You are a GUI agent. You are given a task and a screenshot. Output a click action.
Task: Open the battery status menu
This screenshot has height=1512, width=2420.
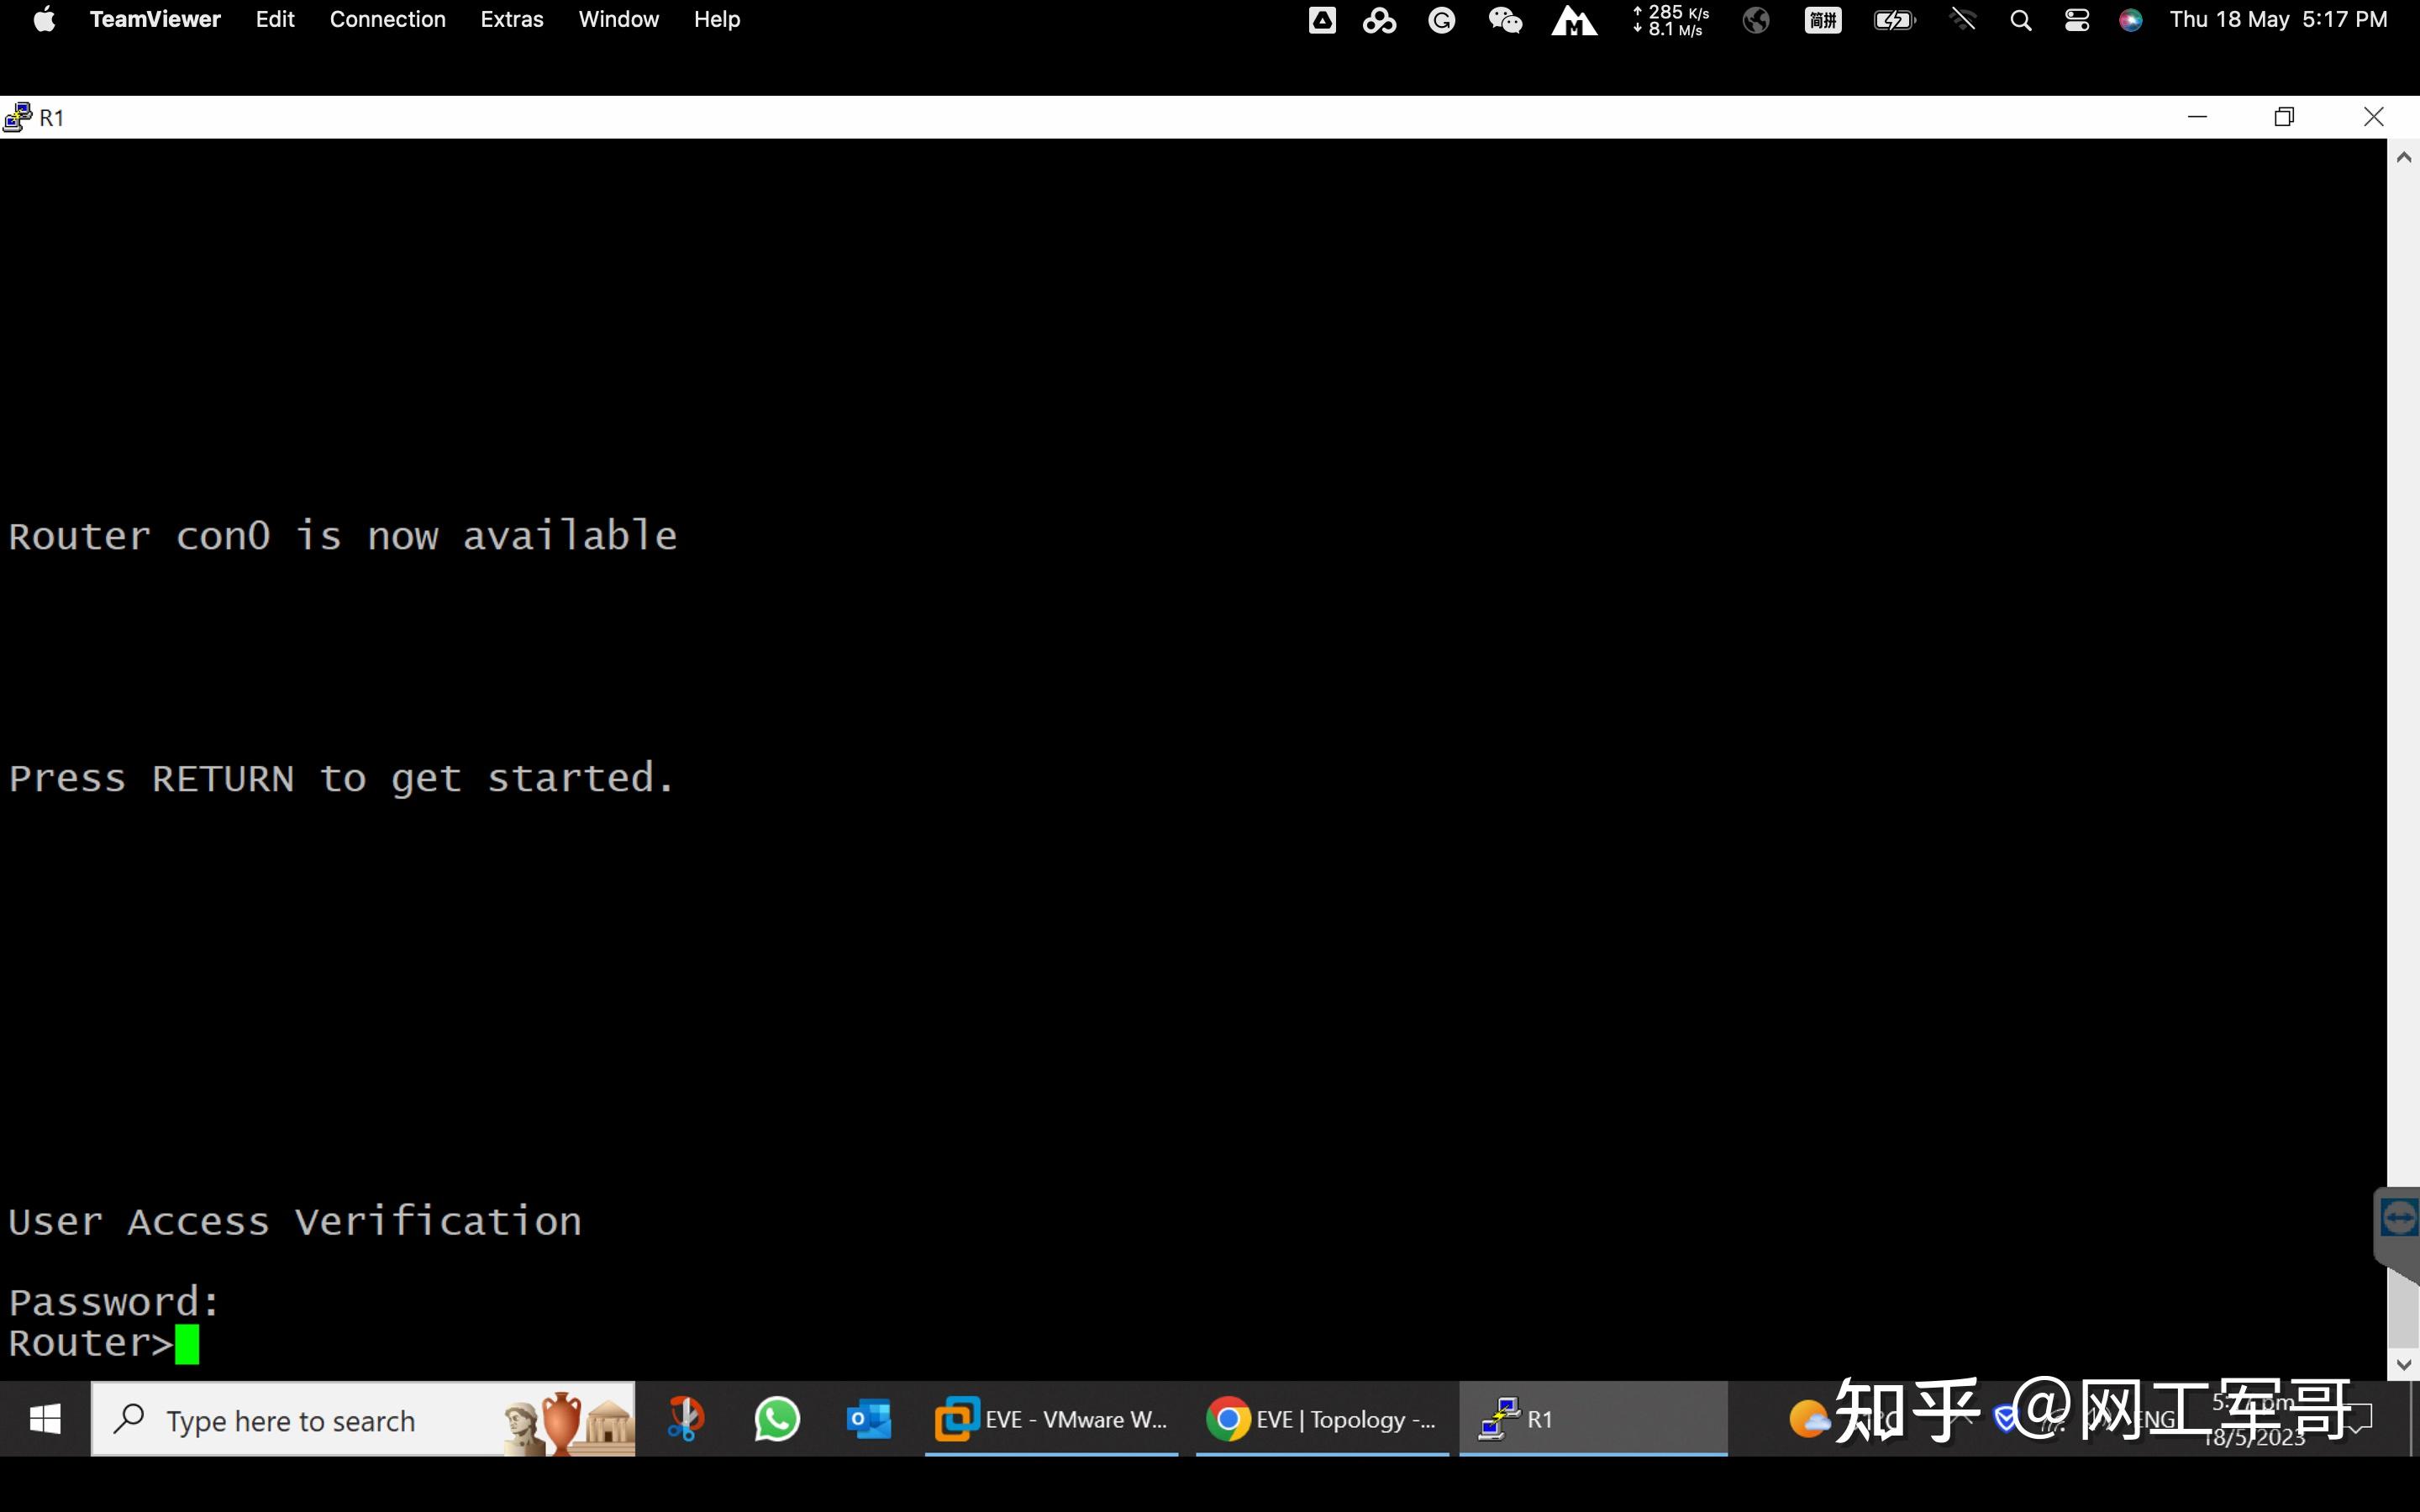tap(1893, 20)
